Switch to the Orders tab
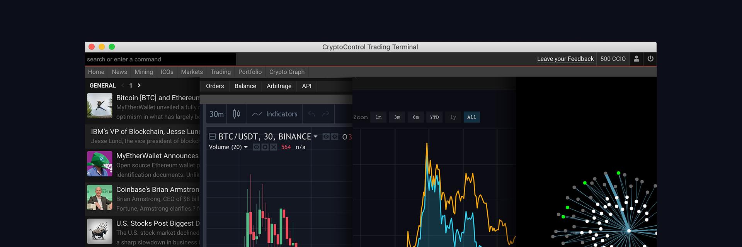The image size is (742, 247). click(215, 86)
